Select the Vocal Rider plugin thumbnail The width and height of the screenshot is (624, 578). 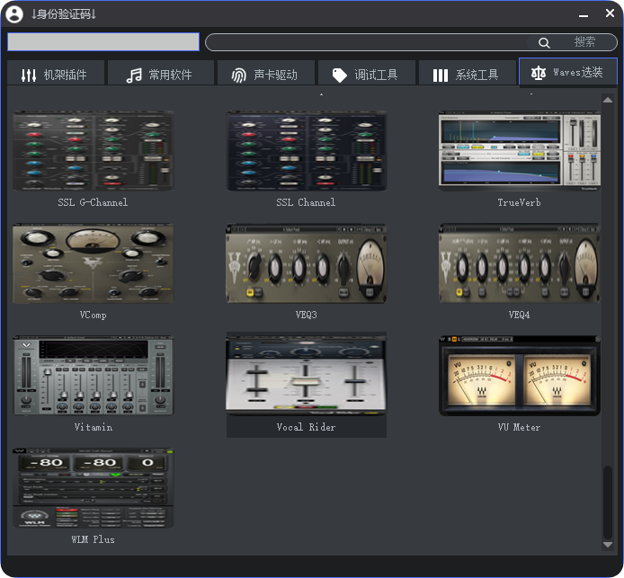[x=306, y=376]
